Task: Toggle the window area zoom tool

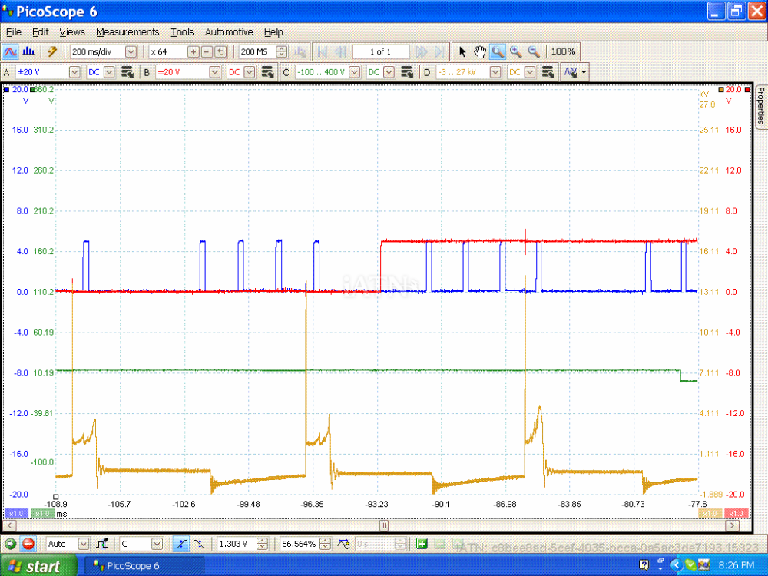Action: (x=498, y=51)
